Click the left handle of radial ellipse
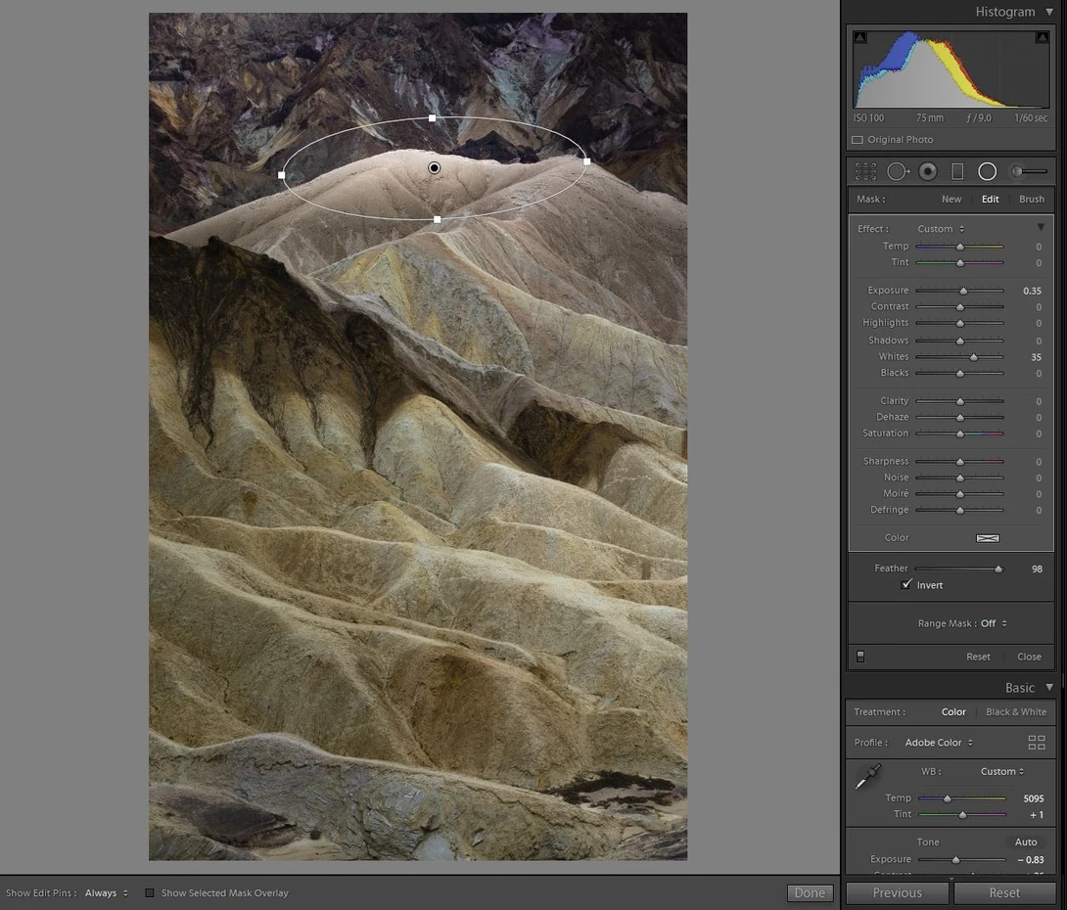The image size is (1067, 910). click(x=282, y=175)
